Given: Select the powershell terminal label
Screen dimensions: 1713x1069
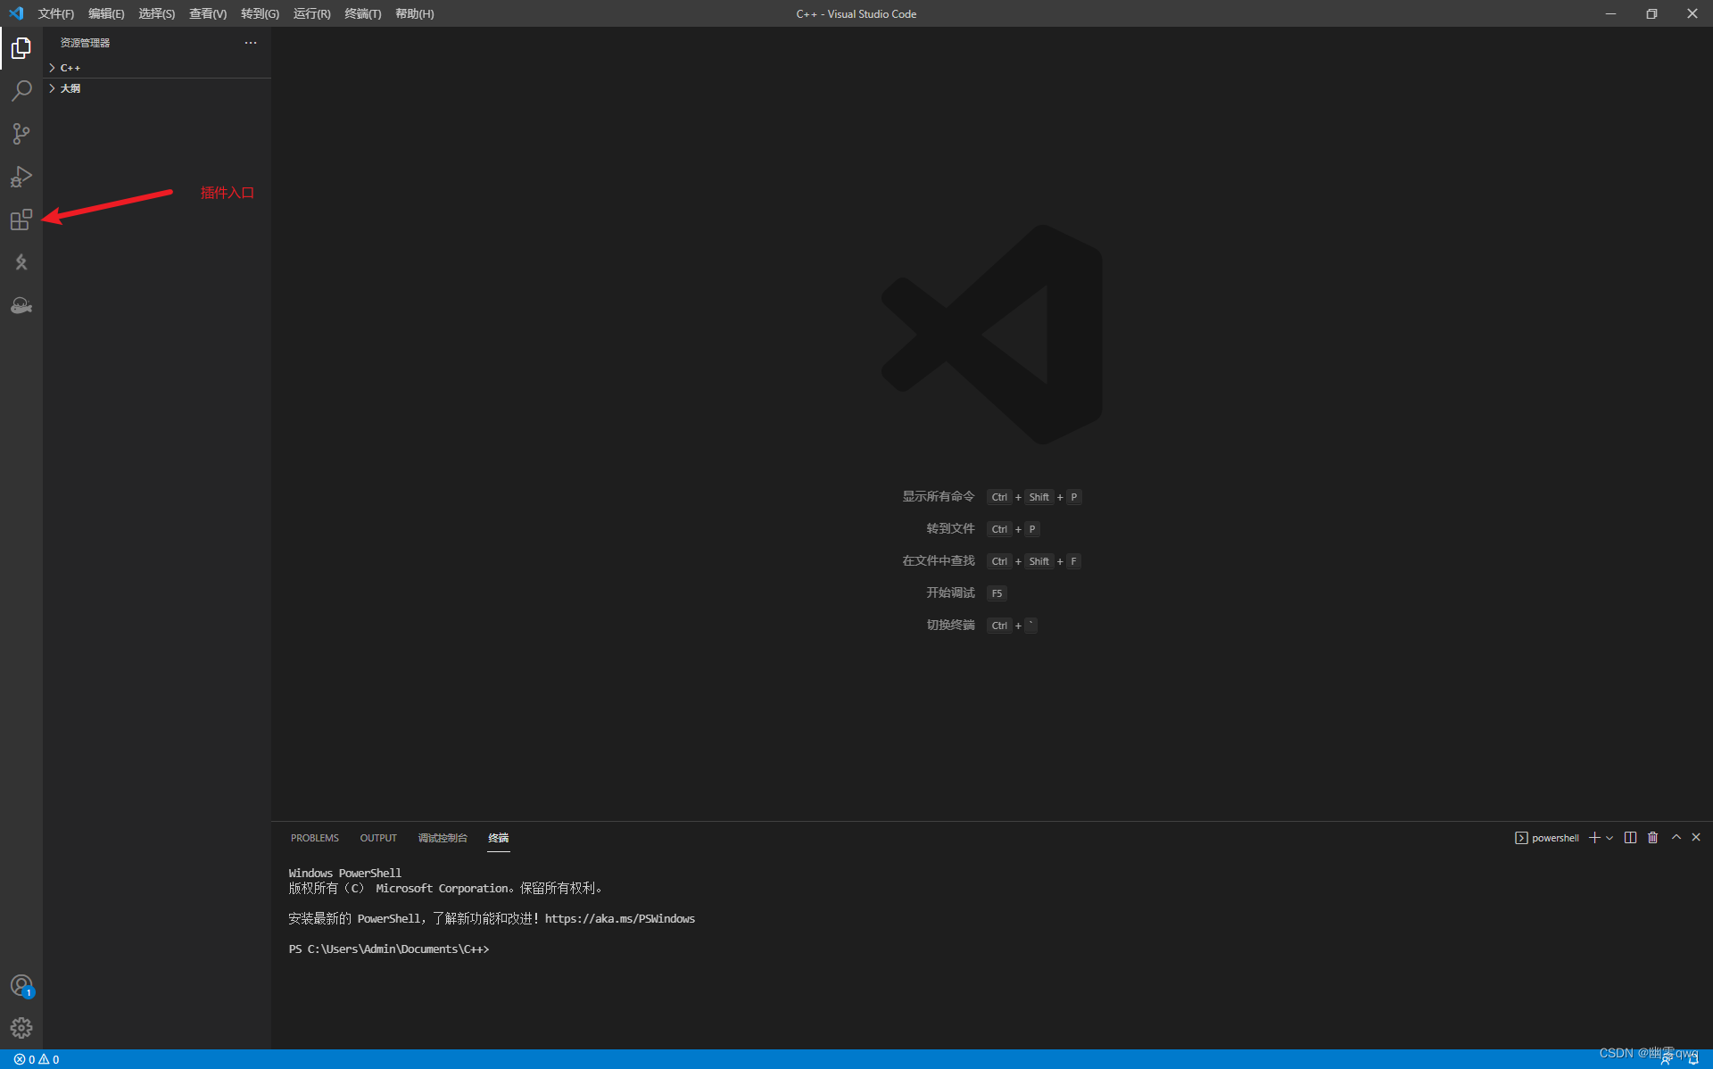Looking at the screenshot, I should [1547, 838].
